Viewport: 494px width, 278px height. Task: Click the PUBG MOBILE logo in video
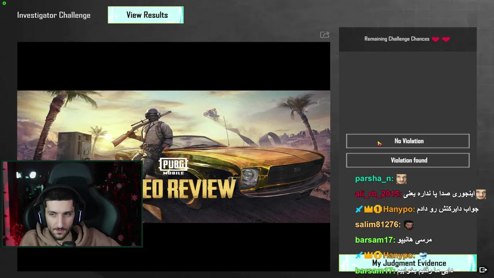174,166
